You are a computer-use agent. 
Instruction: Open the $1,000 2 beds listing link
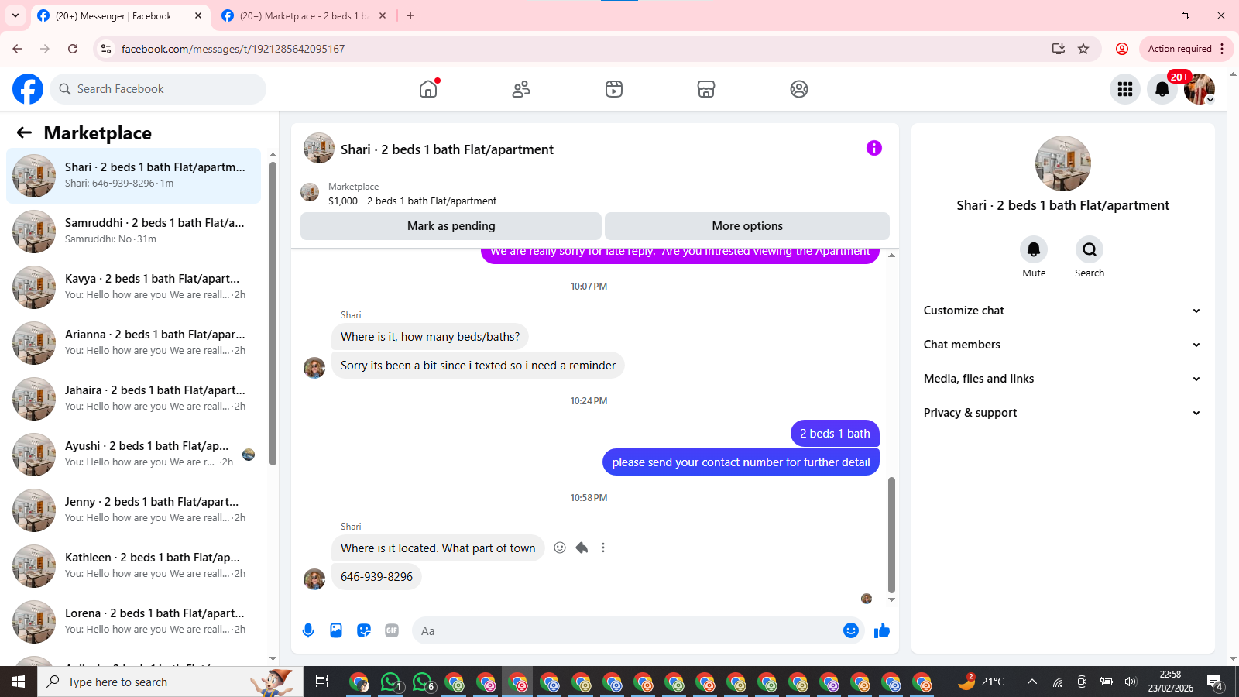coord(412,201)
